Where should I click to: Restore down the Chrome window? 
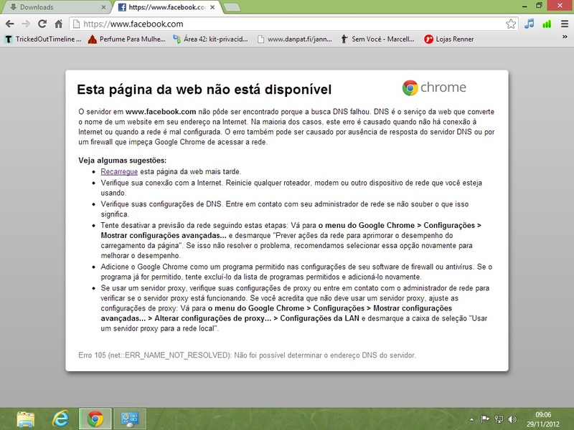[540, 6]
